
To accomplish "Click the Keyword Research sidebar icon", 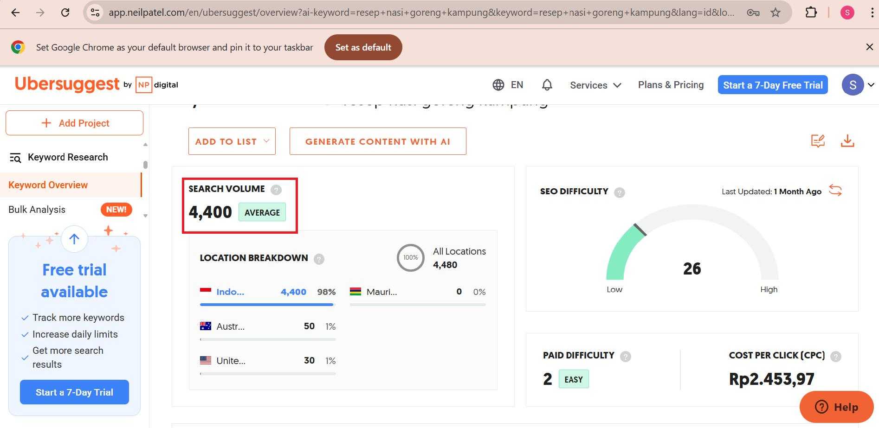I will 15,157.
